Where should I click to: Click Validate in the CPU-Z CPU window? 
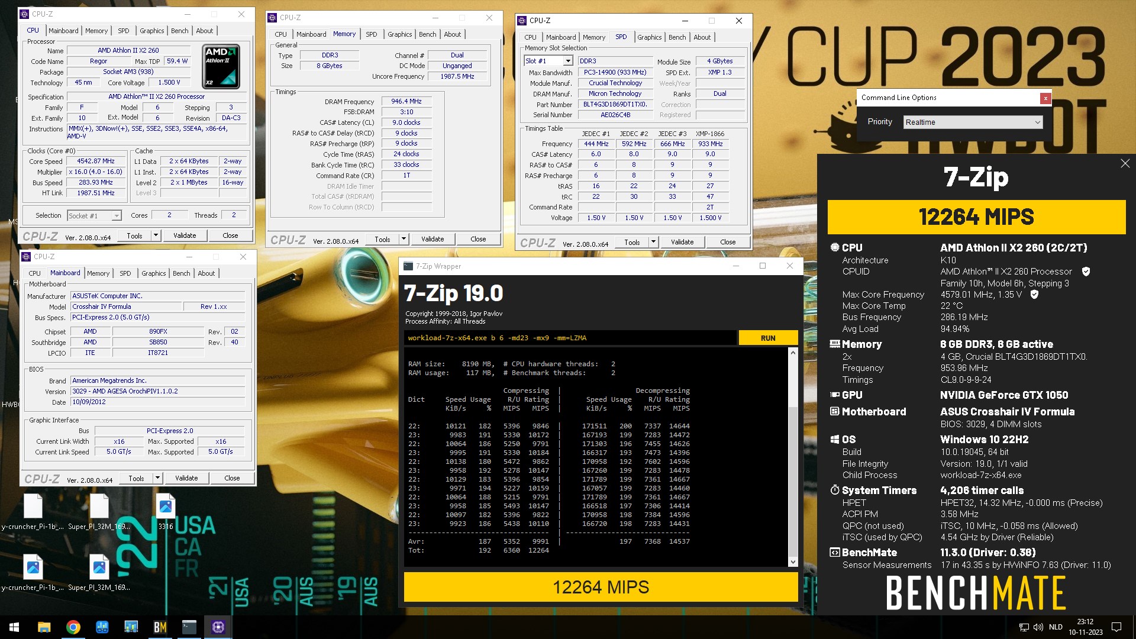coord(185,235)
